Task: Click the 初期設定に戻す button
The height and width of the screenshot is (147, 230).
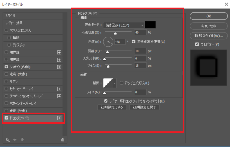Action: [x=144, y=107]
